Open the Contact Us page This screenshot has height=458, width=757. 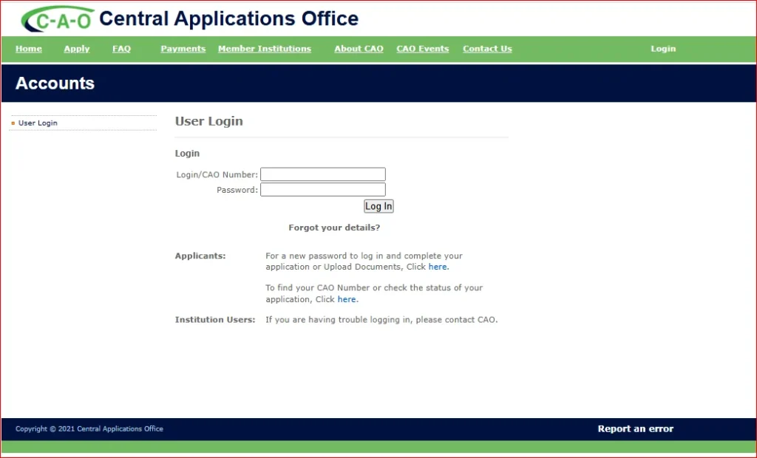487,49
